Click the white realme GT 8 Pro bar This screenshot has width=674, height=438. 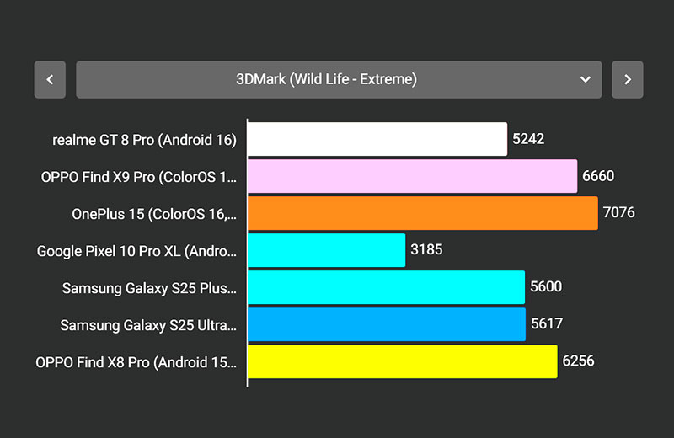(377, 139)
